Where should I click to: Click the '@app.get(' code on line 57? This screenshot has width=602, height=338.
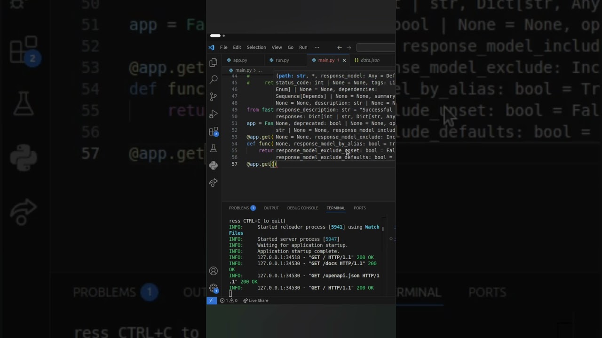tap(260, 164)
